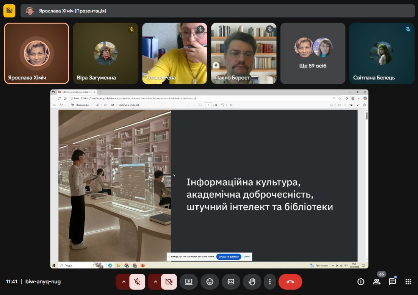Click 'Більше не ділитися' stop sharing button
Screen dimensions: 418x295
coord(229,257)
